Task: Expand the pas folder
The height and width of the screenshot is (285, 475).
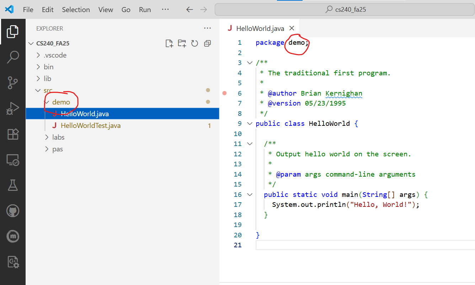Action: point(47,149)
